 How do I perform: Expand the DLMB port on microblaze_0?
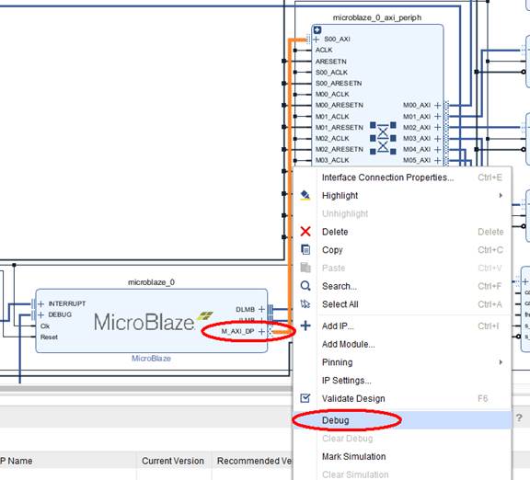[261, 309]
